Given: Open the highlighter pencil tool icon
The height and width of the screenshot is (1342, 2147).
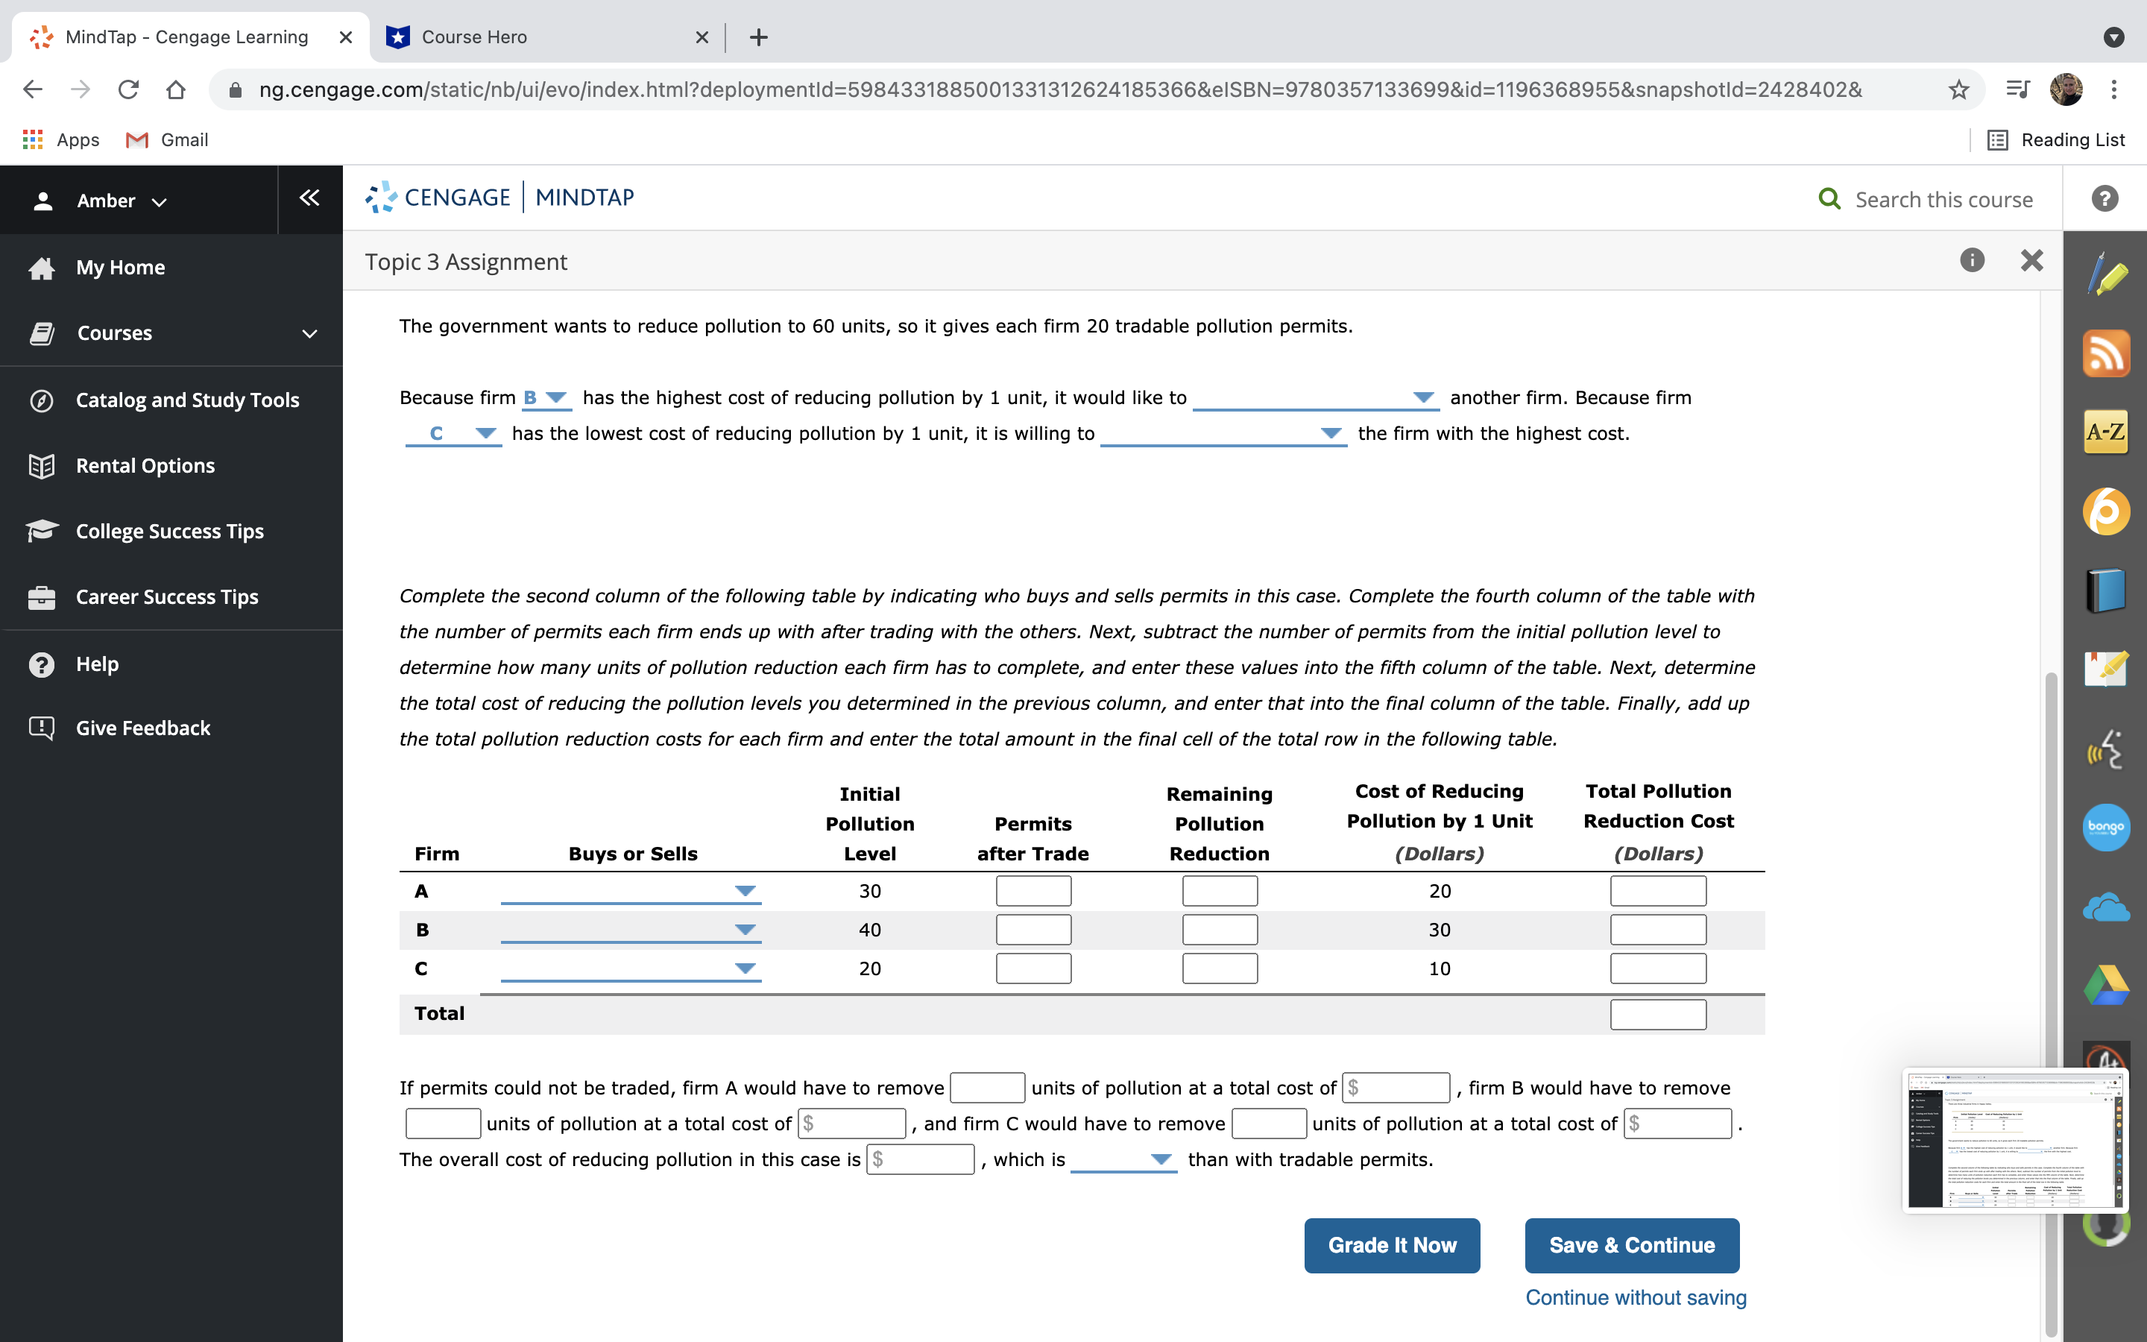Looking at the screenshot, I should [x=2105, y=274].
